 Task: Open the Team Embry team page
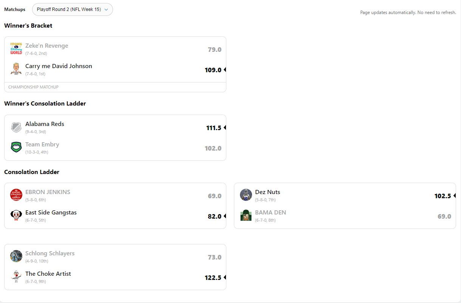(x=42, y=145)
